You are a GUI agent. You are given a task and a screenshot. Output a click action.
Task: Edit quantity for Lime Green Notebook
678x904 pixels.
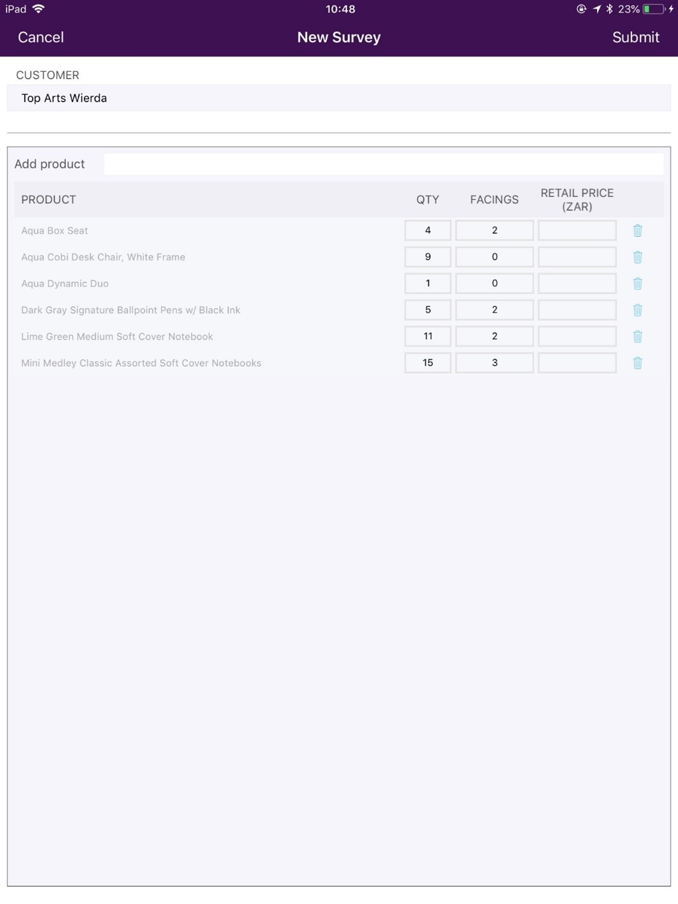point(427,337)
